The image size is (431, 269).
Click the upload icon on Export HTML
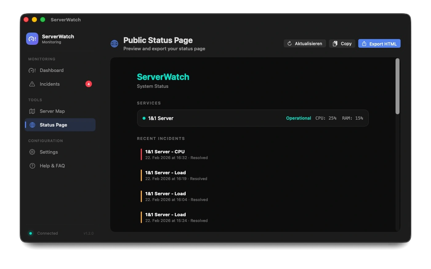364,44
